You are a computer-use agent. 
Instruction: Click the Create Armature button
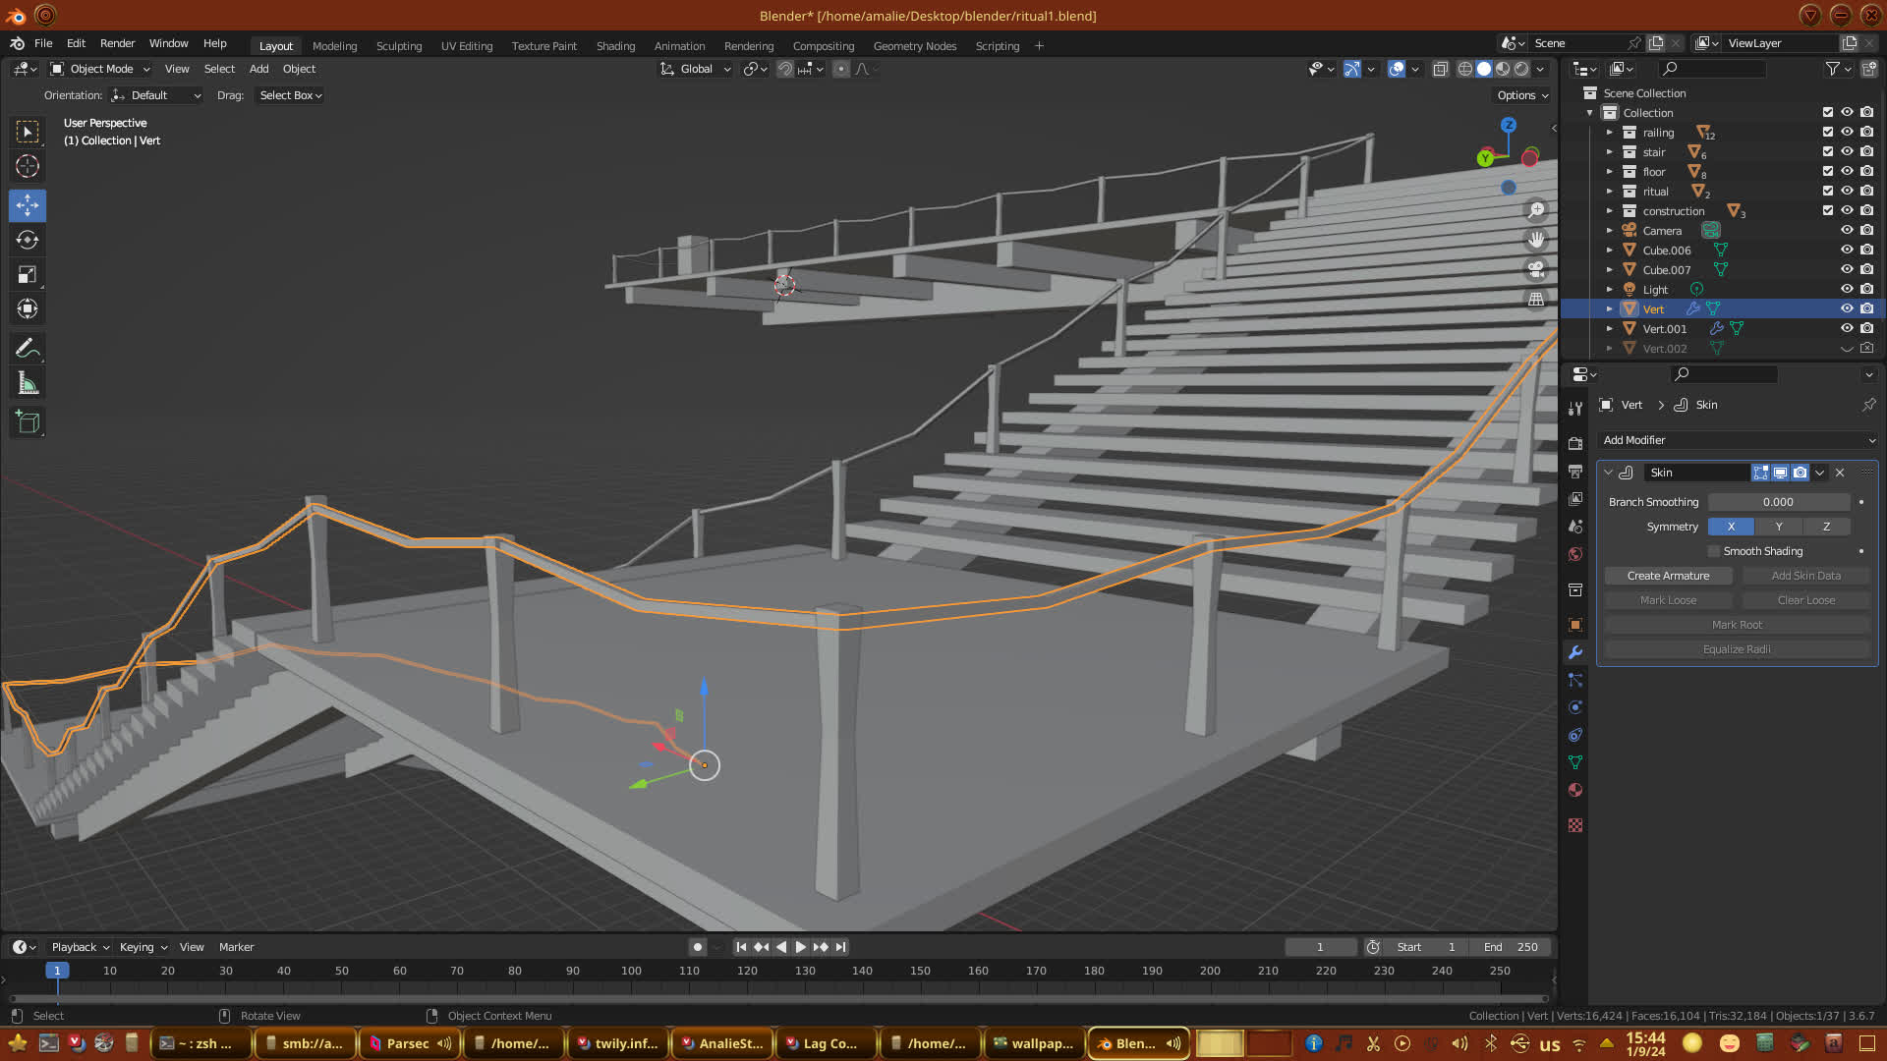1668,576
